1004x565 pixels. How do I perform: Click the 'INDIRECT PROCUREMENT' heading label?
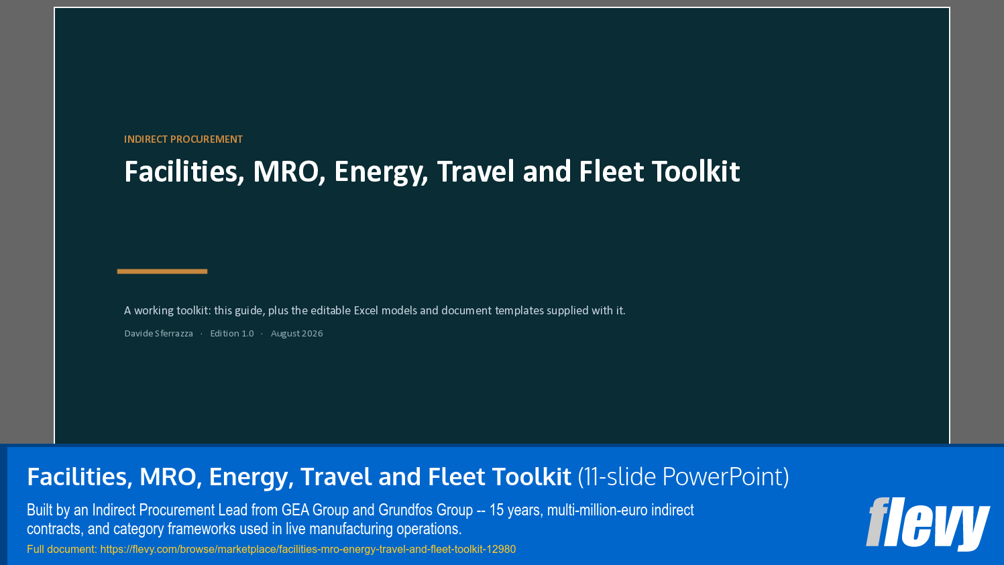pos(183,139)
